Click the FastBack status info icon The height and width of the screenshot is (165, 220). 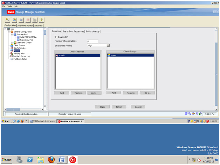tap(12, 59)
